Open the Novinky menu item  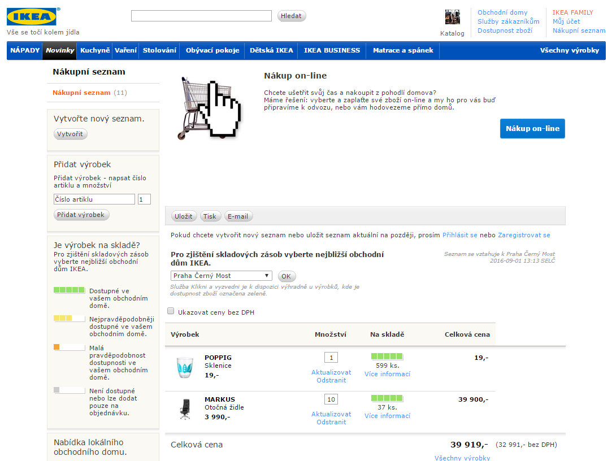[x=60, y=50]
